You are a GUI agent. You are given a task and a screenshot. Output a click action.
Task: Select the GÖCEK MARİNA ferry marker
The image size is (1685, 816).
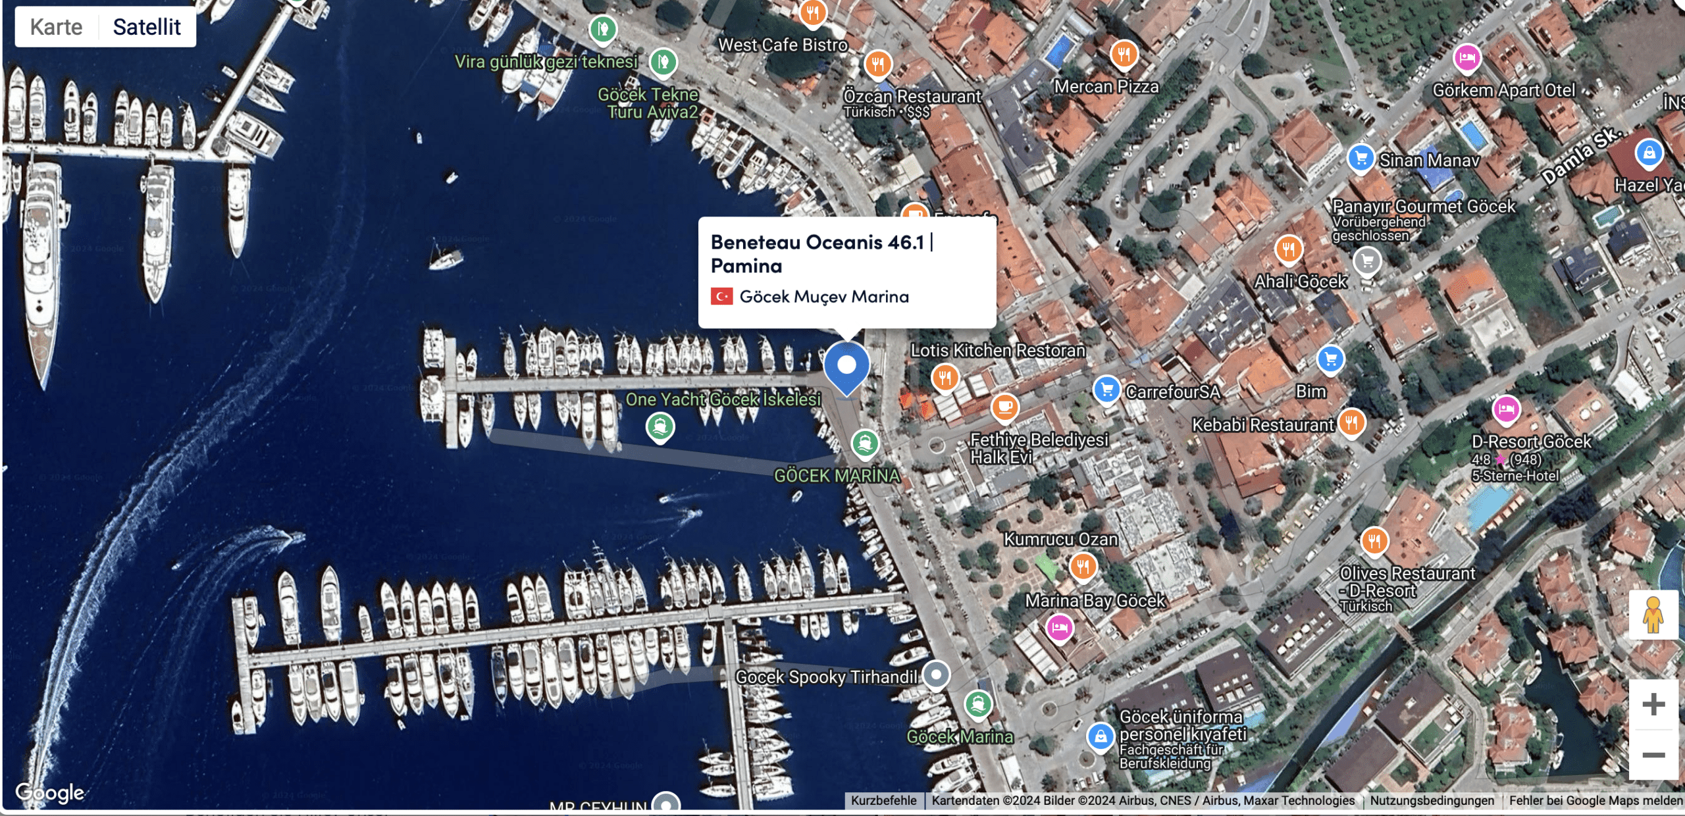click(865, 444)
